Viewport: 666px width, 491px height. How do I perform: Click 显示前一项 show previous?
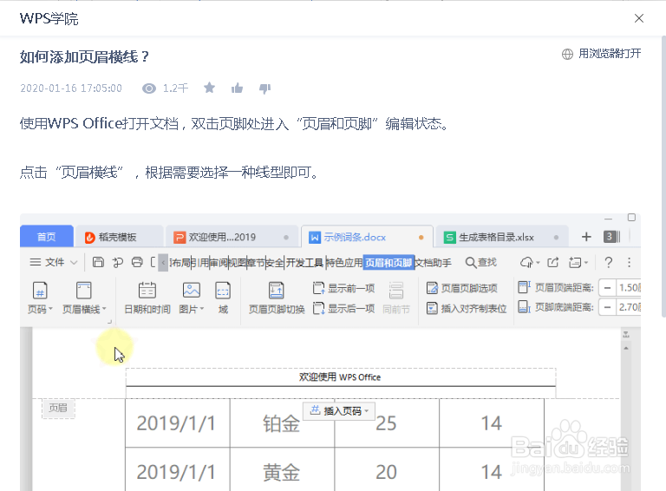pos(343,288)
